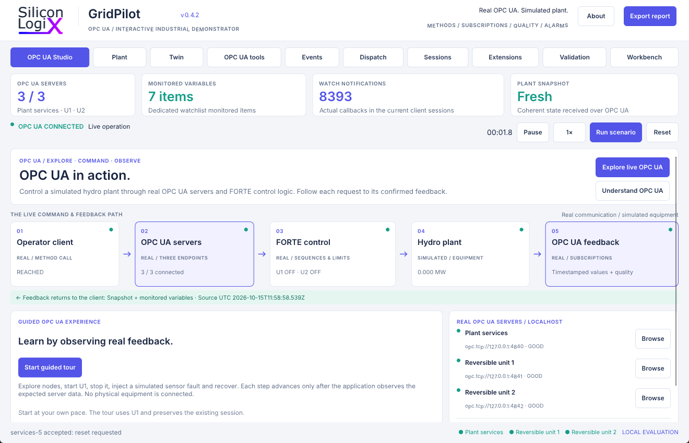Go to the OPC UA tools tab
The width and height of the screenshot is (689, 443).
(x=244, y=57)
